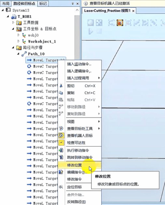Expand the wobj0 node arrow
The image size is (165, 205).
[19, 35]
